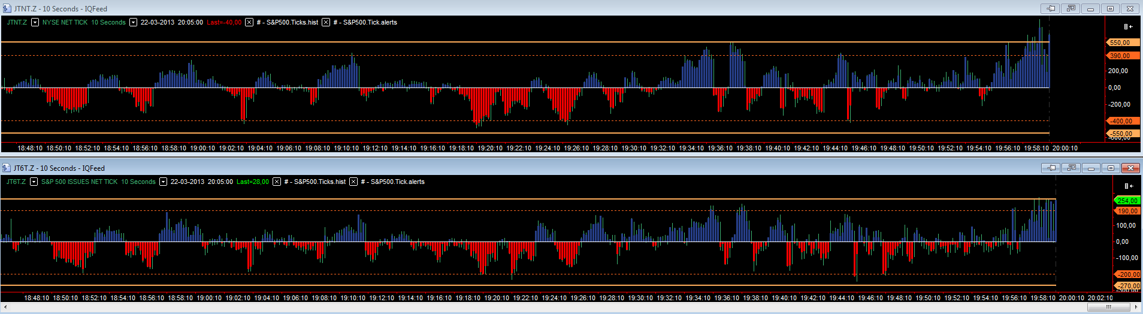This screenshot has width=1143, height=314.
Task: Click date 22-03-2013 in JT6T.Z header
Action: tap(188, 182)
